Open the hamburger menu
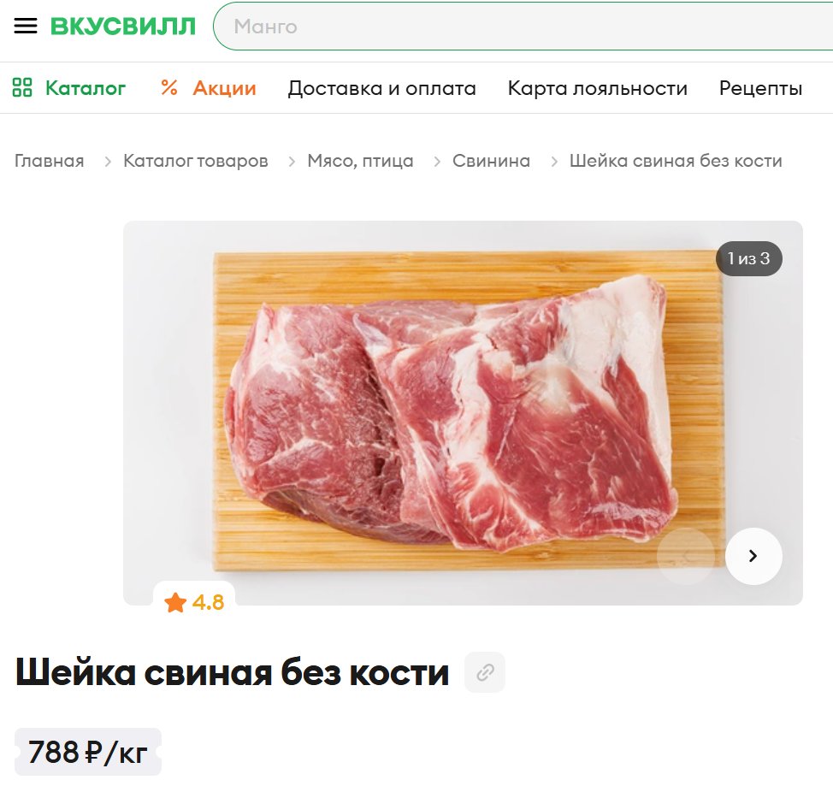Image resolution: width=833 pixels, height=786 pixels. [26, 26]
